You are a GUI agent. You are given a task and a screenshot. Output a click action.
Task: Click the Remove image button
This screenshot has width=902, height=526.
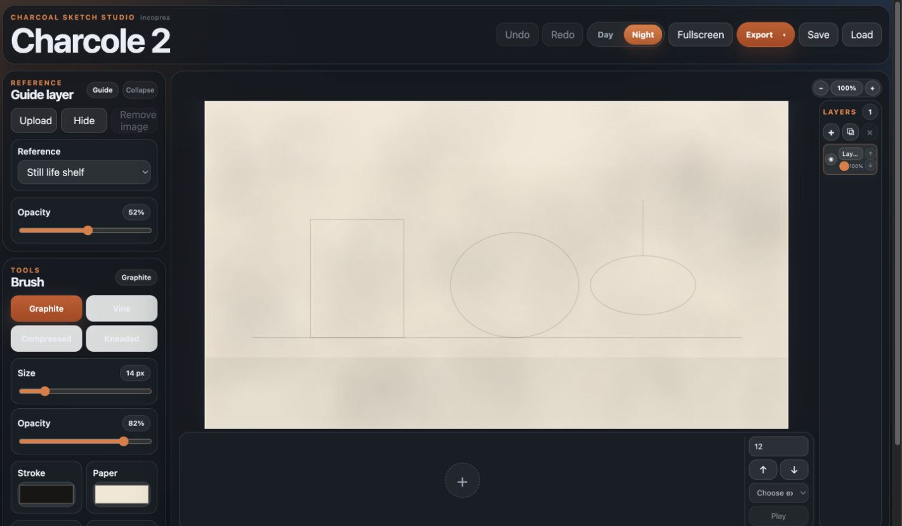click(x=134, y=120)
